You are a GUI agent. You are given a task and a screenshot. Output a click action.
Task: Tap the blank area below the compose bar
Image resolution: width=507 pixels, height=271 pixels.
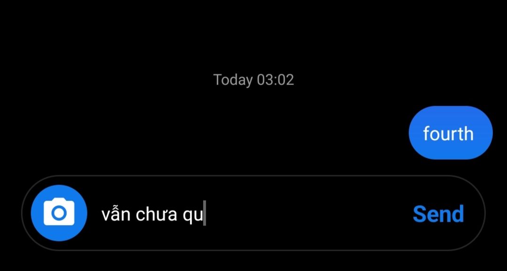(253, 261)
